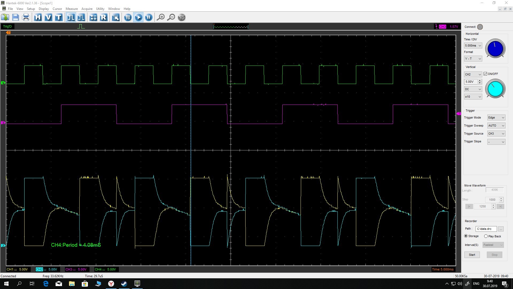Click the Run/Play acquisition button
The height and width of the screenshot is (289, 513).
138,17
